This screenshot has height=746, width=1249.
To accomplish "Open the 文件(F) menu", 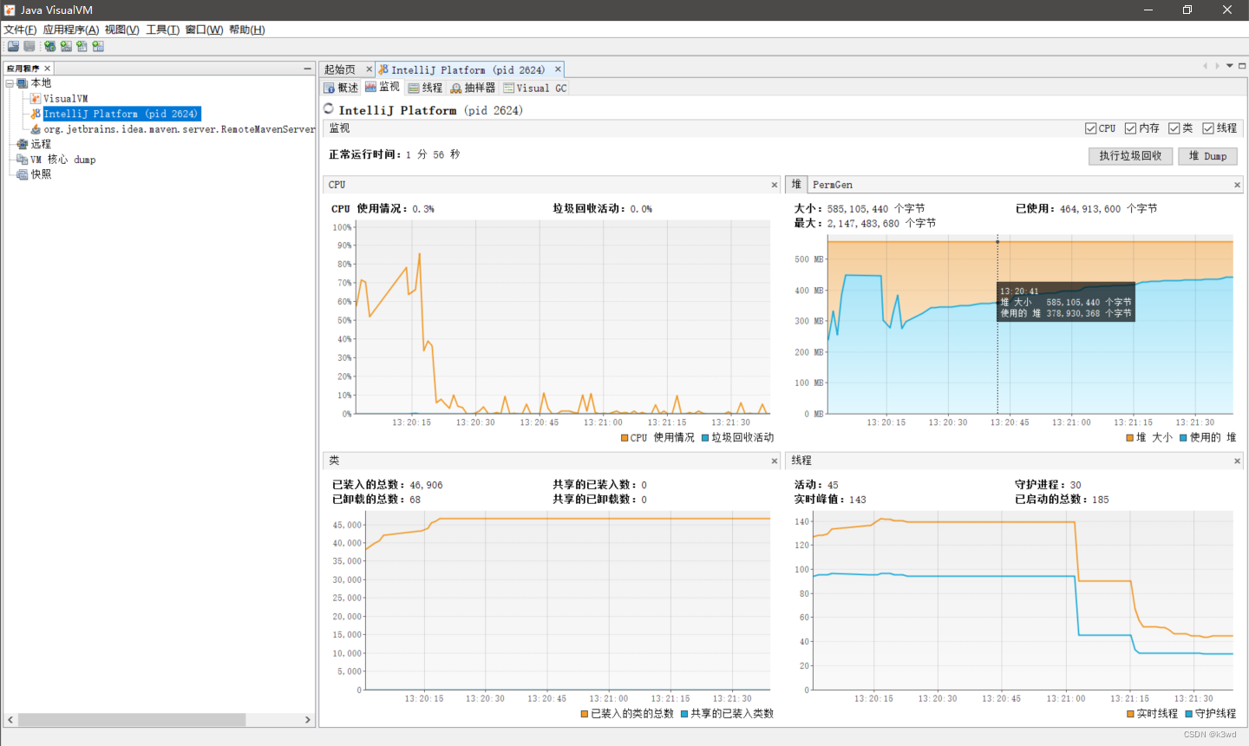I will point(20,29).
